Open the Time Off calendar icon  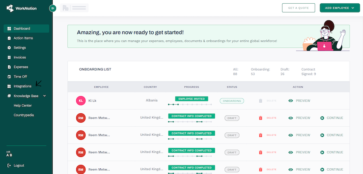pyautogui.click(x=9, y=77)
